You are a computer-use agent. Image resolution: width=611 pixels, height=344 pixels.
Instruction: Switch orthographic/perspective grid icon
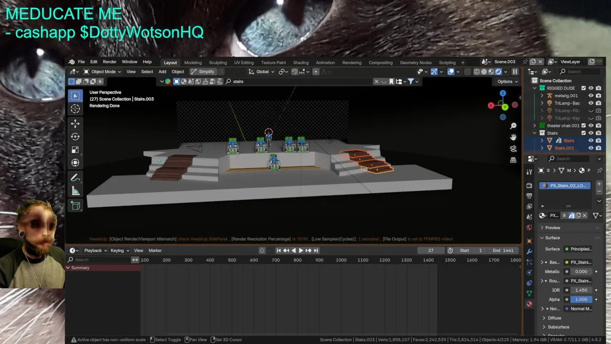click(513, 160)
